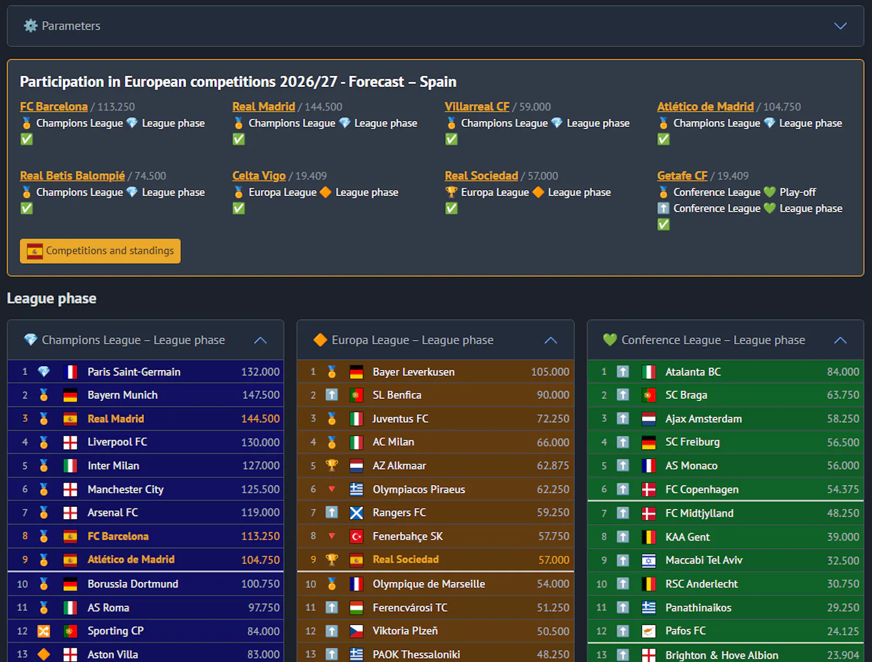Screen dimensions: 872x662
Task: Click Israel flag beside Maccabi Tel Aviv
Action: coord(649,561)
